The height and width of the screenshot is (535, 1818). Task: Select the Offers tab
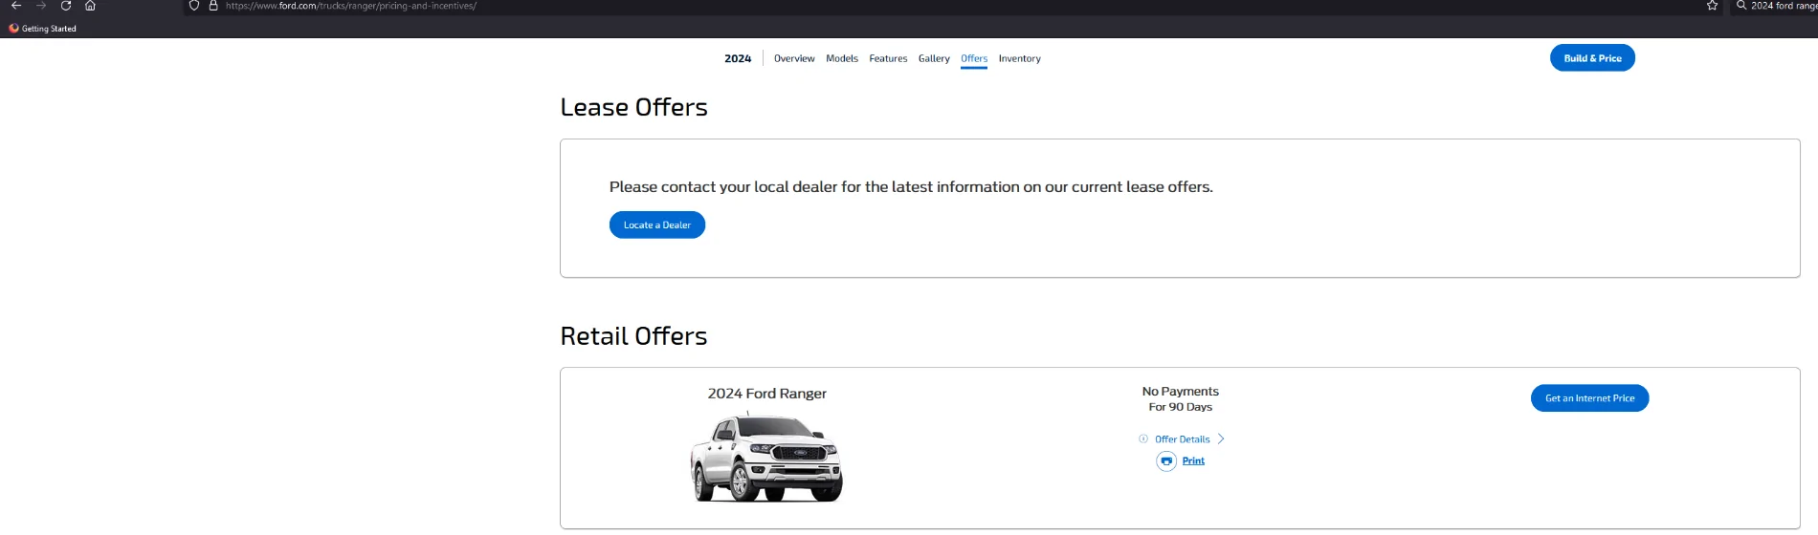pyautogui.click(x=974, y=58)
